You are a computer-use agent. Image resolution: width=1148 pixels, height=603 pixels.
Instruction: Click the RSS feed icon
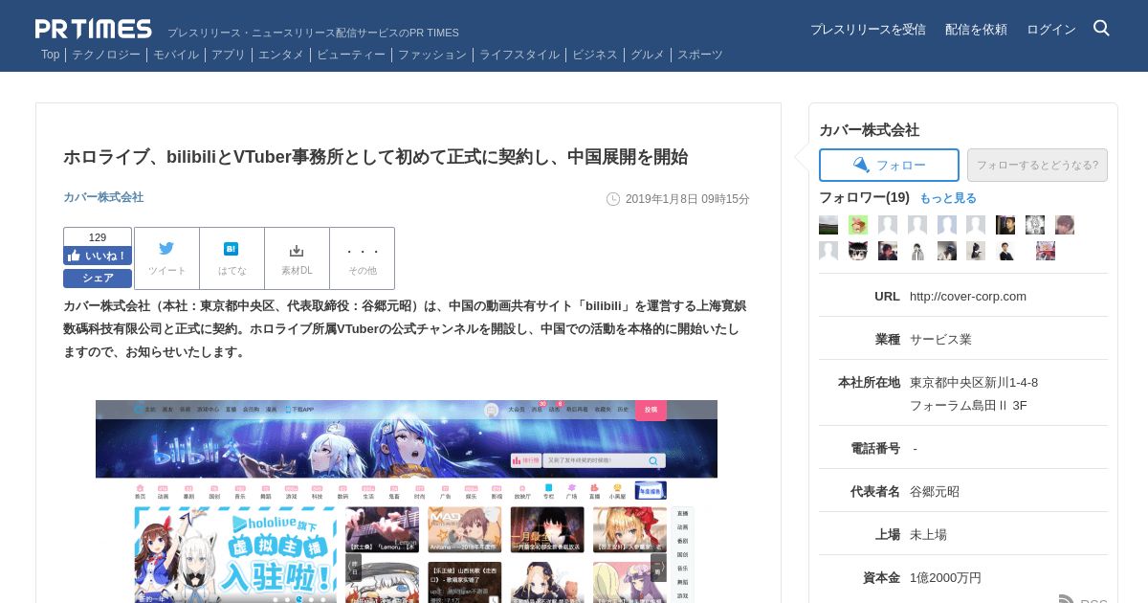[1067, 599]
